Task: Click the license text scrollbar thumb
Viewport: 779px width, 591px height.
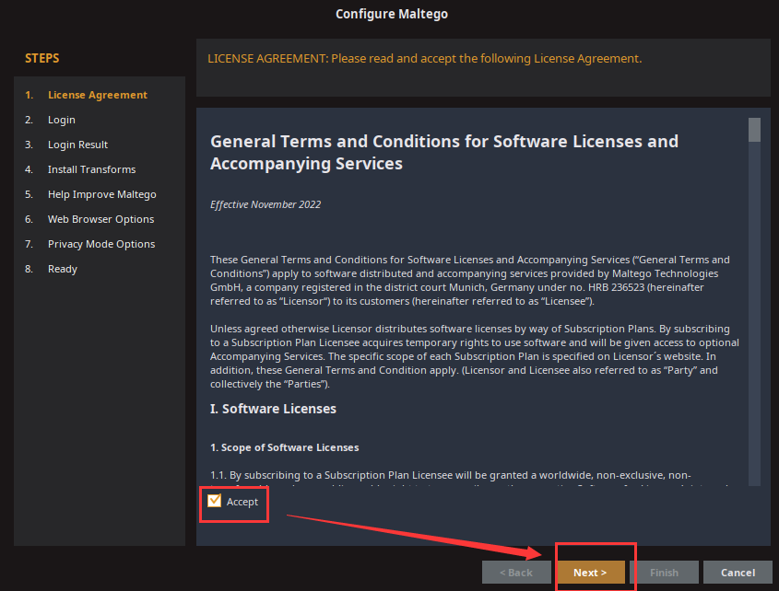Action: click(x=754, y=130)
